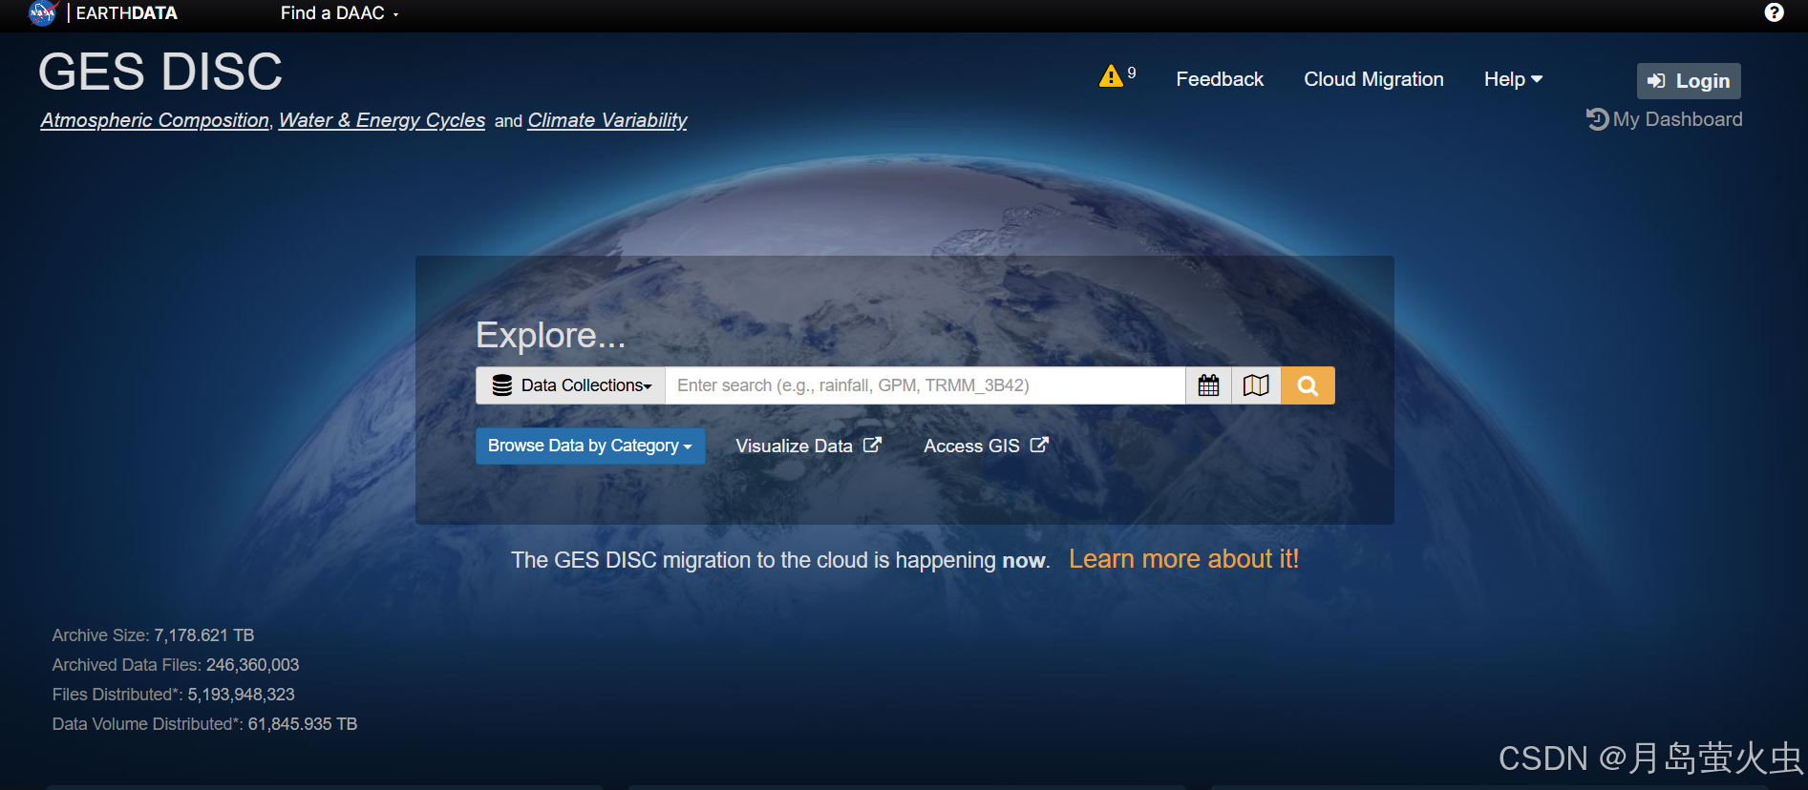Expand Browse Data by Category menu

pos(590,446)
